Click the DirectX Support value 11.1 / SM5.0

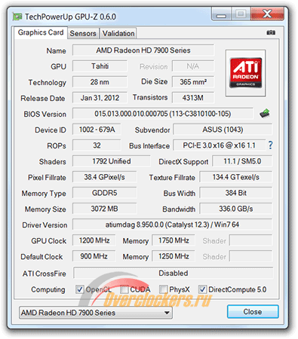(242, 161)
